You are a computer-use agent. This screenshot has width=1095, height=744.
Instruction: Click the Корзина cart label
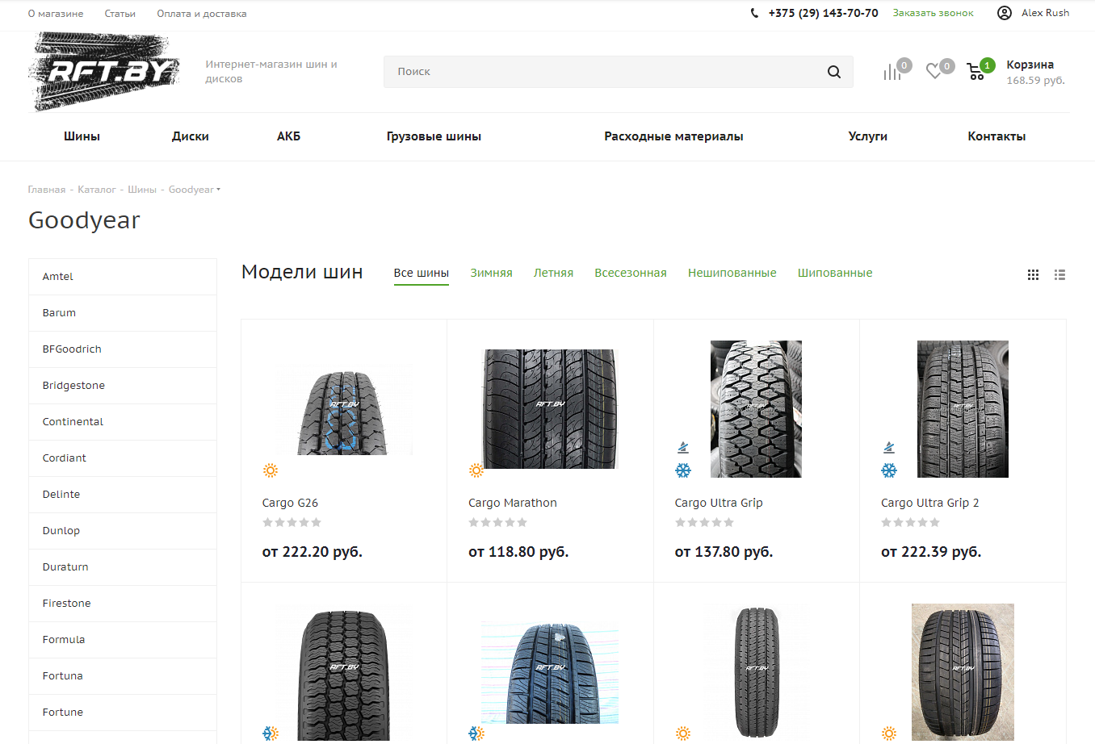point(1030,65)
